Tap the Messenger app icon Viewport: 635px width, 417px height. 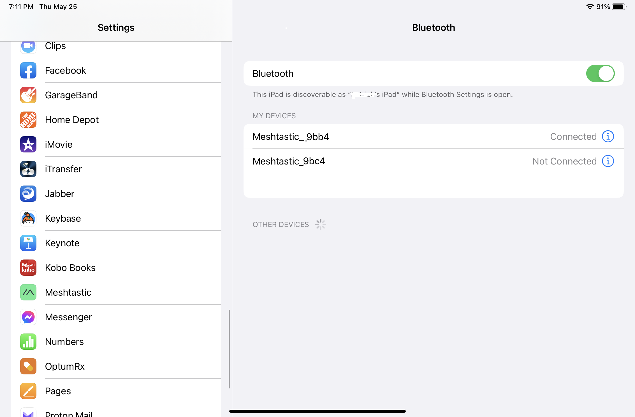[28, 317]
